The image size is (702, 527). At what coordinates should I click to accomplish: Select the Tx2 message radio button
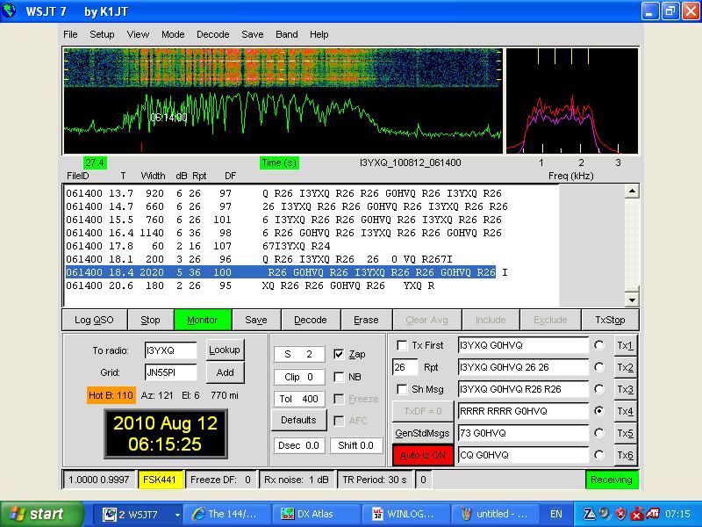599,367
